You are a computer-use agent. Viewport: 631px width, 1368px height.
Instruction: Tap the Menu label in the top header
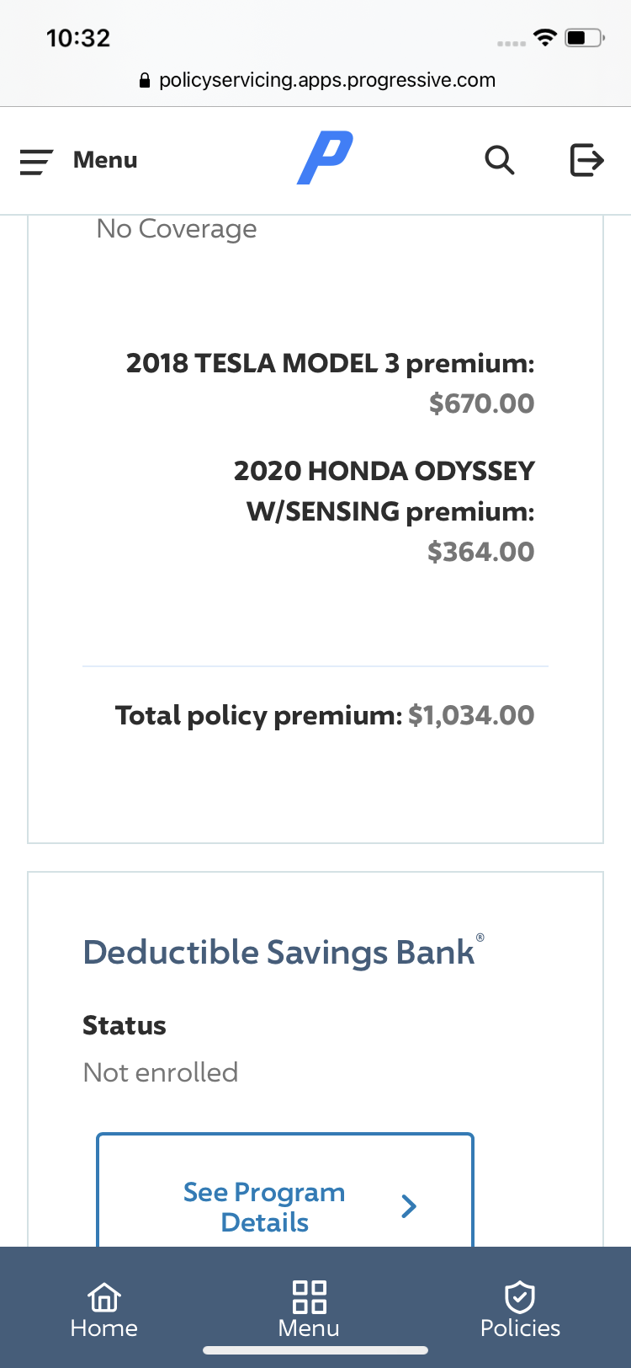[x=105, y=160]
